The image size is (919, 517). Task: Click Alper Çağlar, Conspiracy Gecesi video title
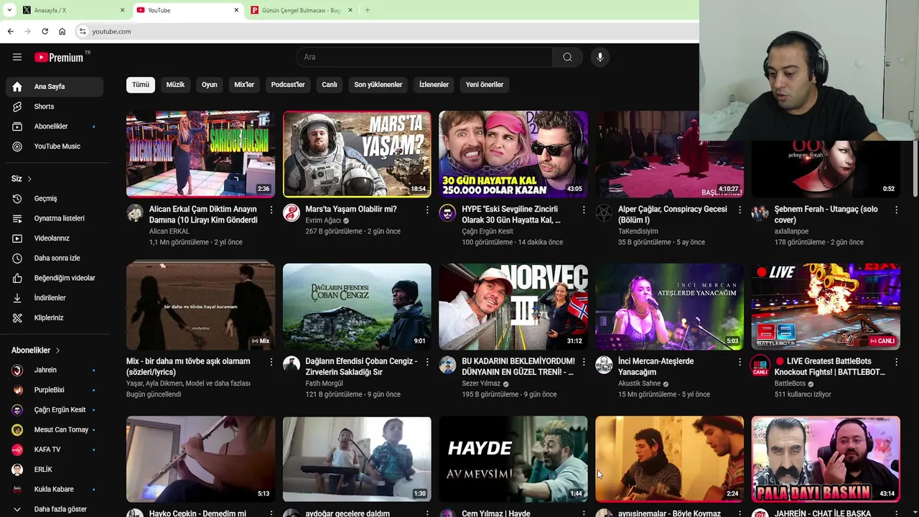tap(673, 215)
